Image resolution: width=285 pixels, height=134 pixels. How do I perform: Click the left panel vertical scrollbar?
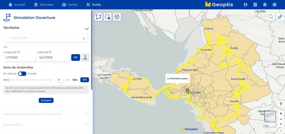point(92,50)
